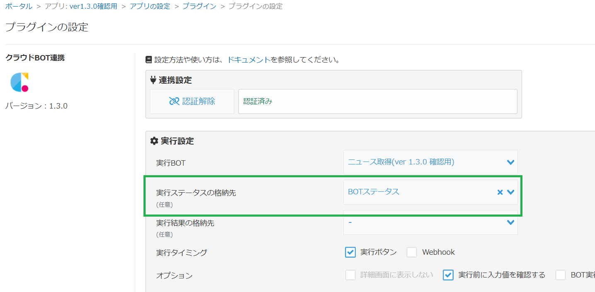This screenshot has width=595, height=292.
Task: Clear BOTステータス selection with the x icon
Action: pos(500,192)
